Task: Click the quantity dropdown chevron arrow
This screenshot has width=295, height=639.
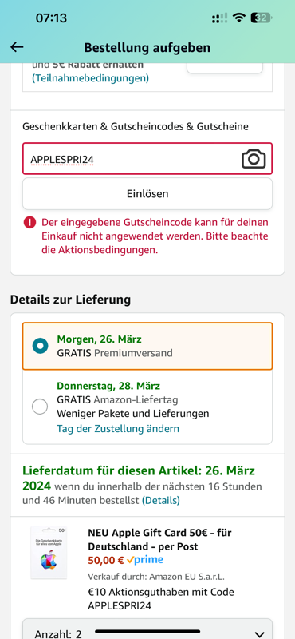Action: pos(259,634)
